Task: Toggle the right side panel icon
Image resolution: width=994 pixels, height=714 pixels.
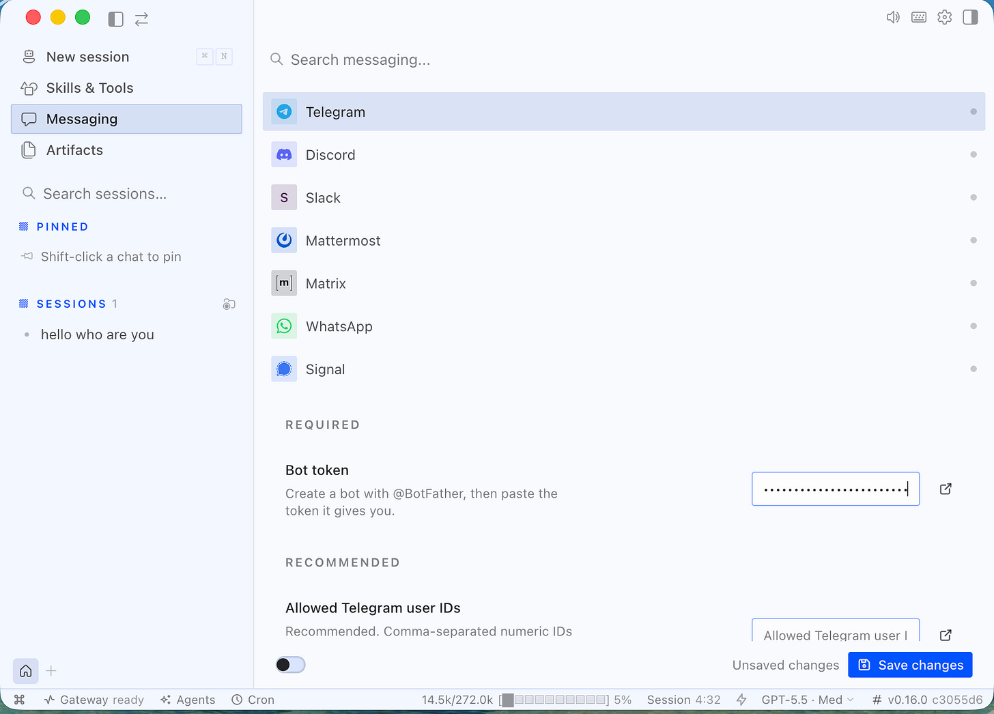Action: click(x=970, y=18)
